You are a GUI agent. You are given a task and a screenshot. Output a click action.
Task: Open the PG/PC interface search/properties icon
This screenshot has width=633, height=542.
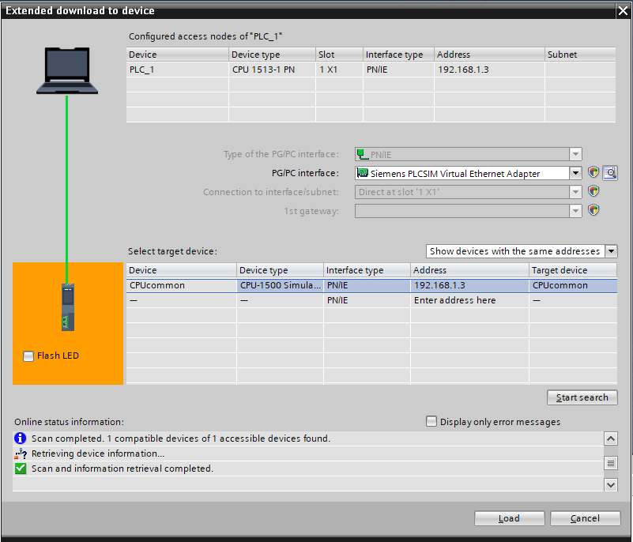(610, 173)
